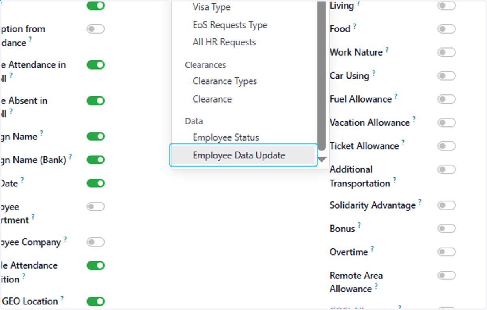
Task: Show help for Vacation Allowance
Action: point(414,120)
